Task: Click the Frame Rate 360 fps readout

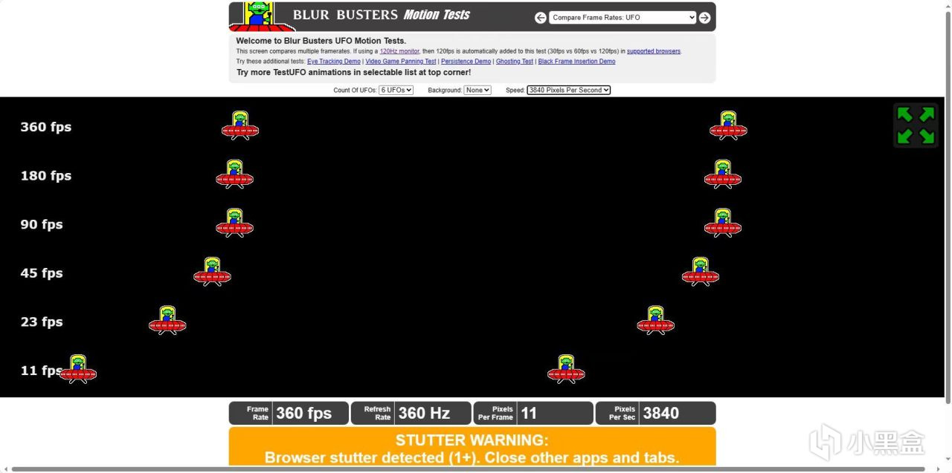Action: pyautogui.click(x=289, y=413)
